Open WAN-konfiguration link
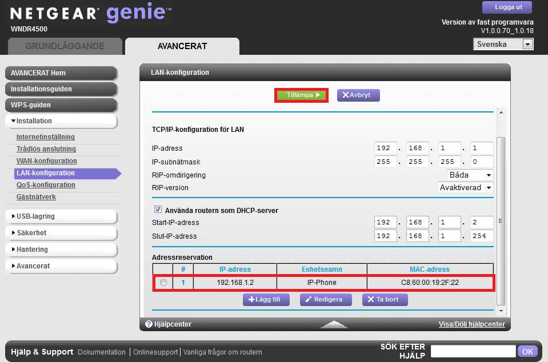The height and width of the screenshot is (362, 548). [46, 161]
